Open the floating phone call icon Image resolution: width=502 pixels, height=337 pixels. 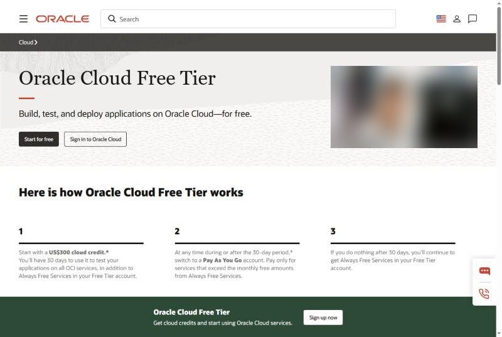tap(484, 294)
